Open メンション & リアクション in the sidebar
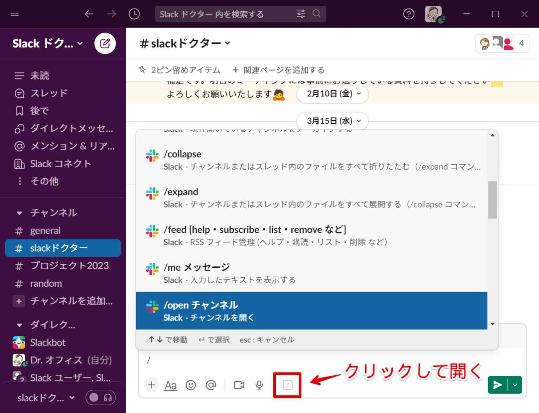Viewport: 539px width, 413px height. (x=63, y=146)
